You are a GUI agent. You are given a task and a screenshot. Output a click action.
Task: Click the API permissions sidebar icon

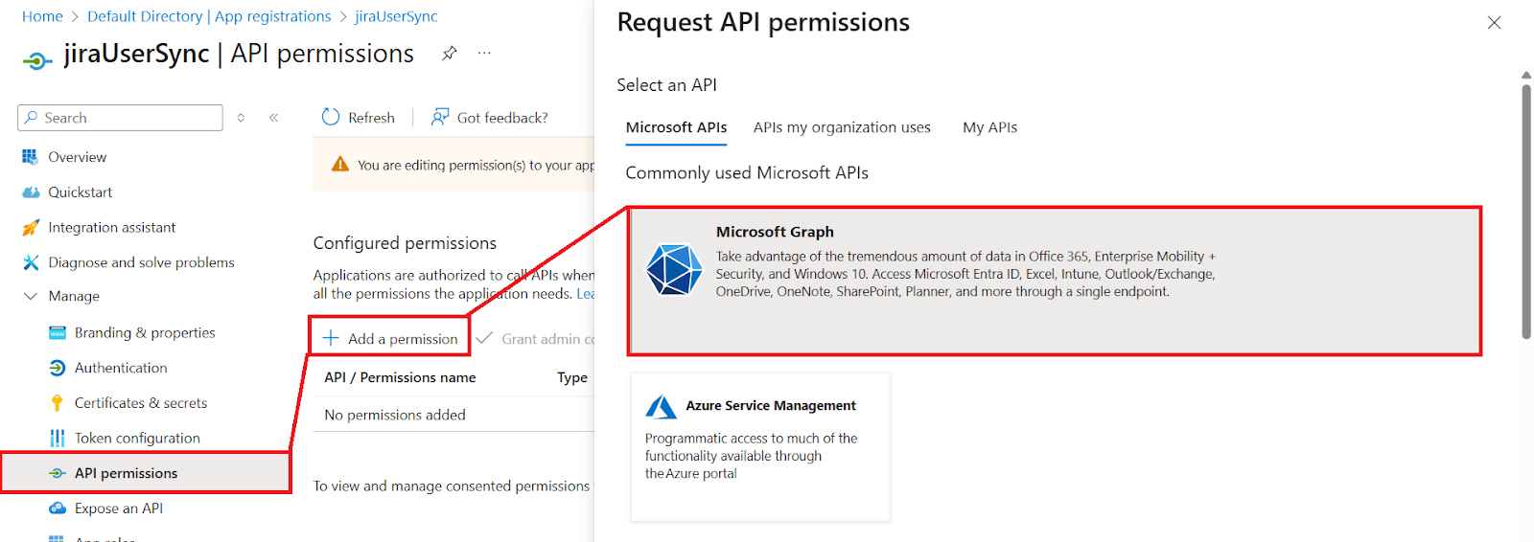58,473
